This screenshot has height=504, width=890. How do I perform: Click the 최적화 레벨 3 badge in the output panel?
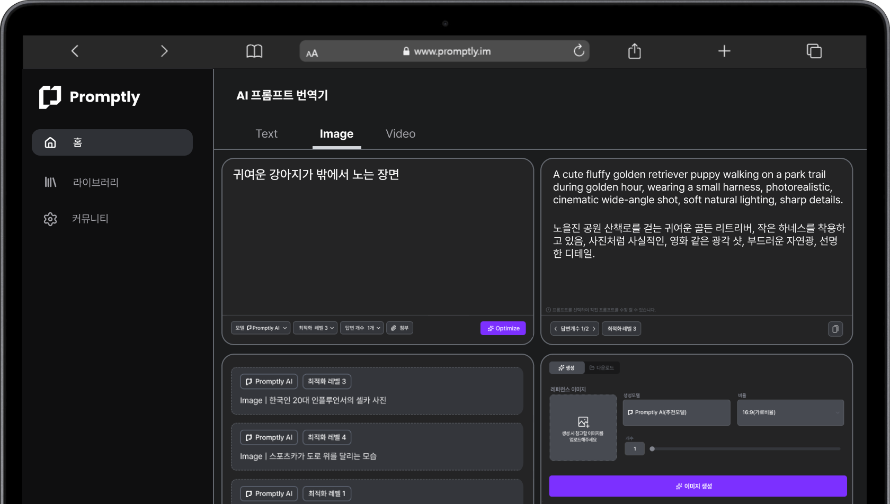(621, 329)
